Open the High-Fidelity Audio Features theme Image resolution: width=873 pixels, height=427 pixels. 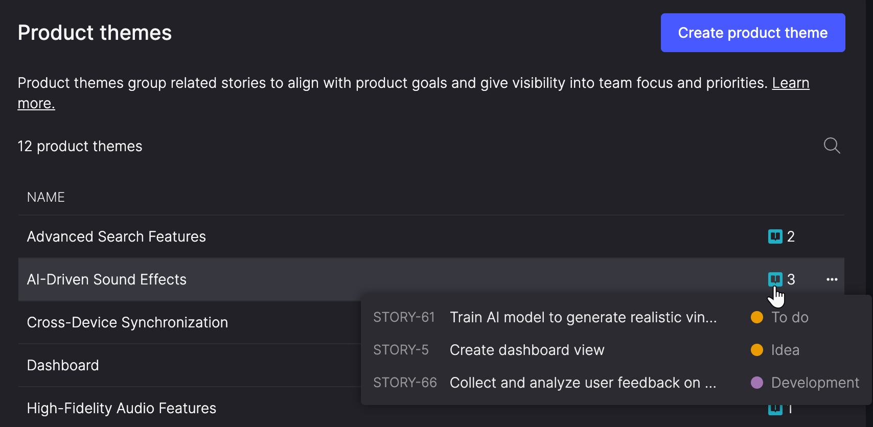(122, 408)
